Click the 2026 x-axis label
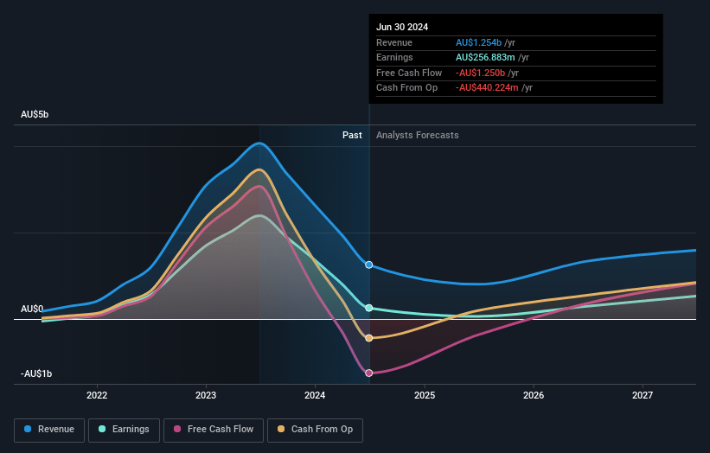 tap(534, 395)
